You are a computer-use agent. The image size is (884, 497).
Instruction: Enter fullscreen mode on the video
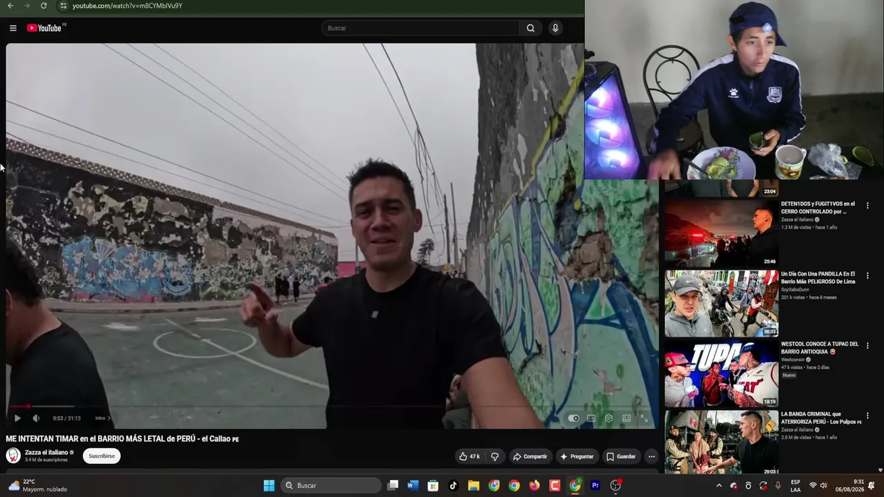click(644, 418)
